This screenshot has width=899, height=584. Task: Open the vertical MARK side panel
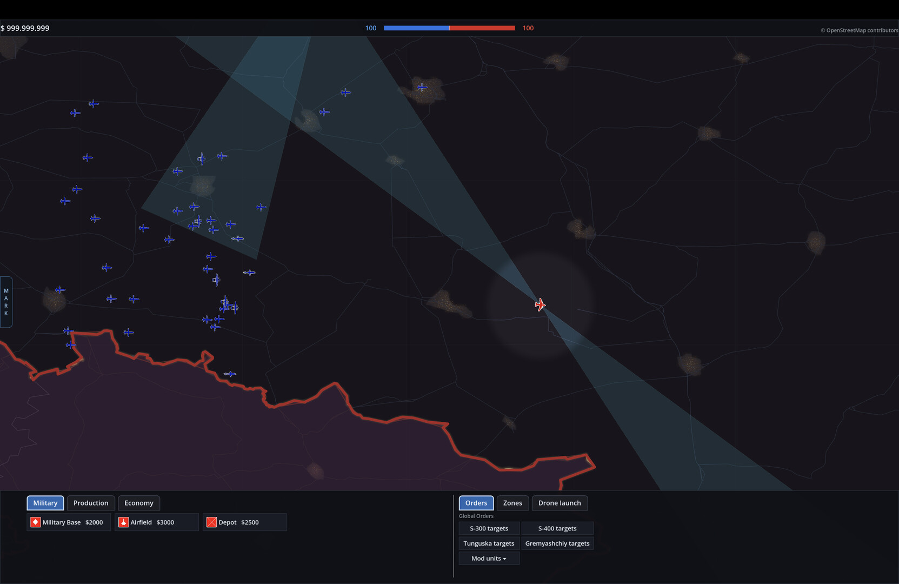[6, 302]
